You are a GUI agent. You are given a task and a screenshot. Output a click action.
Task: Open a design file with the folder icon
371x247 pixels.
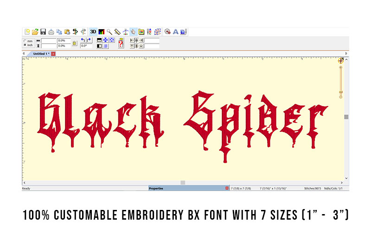[35, 32]
